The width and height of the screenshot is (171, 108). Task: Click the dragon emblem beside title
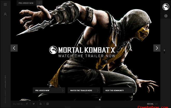[x=53, y=50]
